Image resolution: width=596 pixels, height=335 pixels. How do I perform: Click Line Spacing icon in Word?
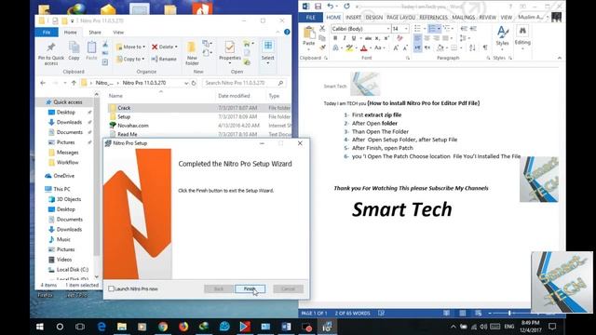point(464,38)
